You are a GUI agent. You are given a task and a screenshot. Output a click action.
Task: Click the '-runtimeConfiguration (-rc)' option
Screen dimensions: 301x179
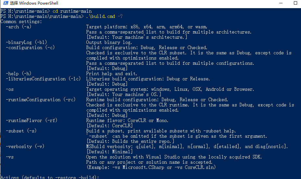coord(41,100)
